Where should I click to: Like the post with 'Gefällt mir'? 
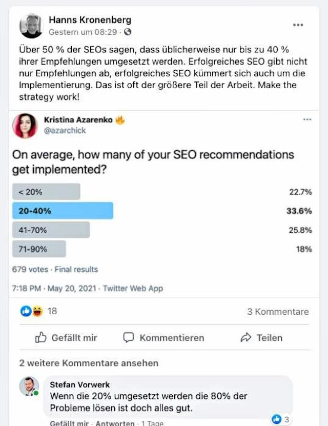coord(66,338)
